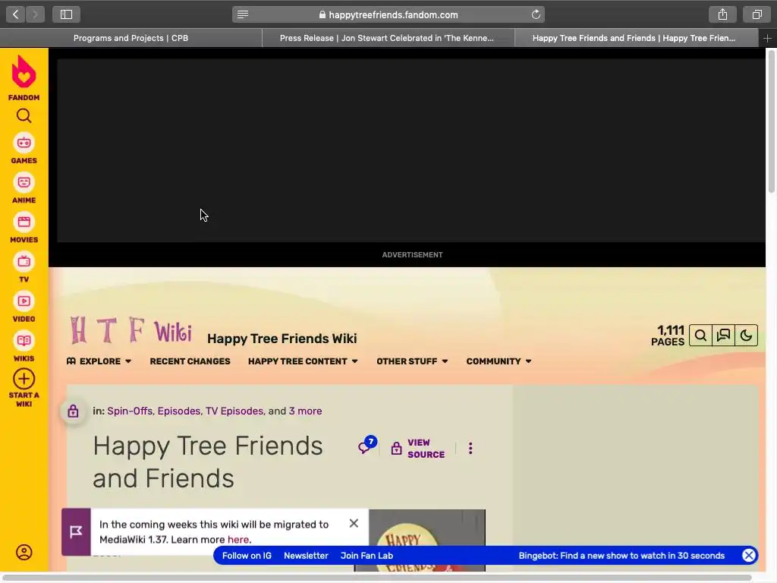Click Join Fan Lab link
Screen dimensions: 777x583
(x=366, y=556)
